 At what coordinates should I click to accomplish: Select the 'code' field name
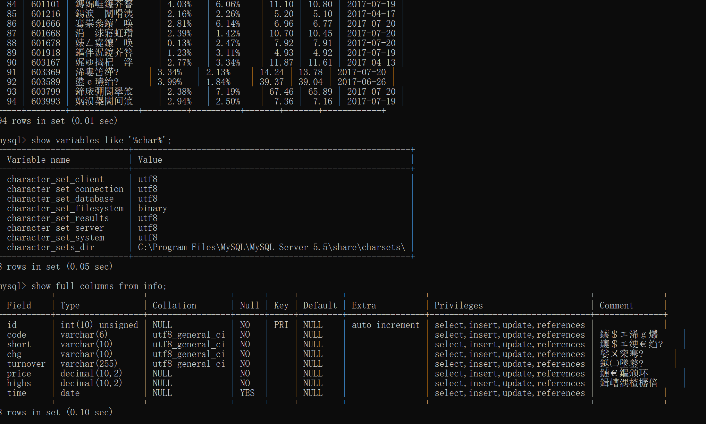[17, 335]
